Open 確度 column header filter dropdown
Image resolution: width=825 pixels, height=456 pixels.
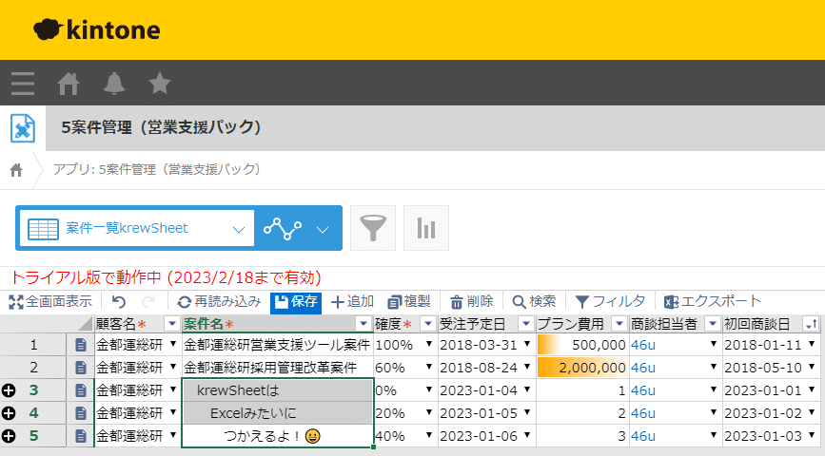click(428, 324)
